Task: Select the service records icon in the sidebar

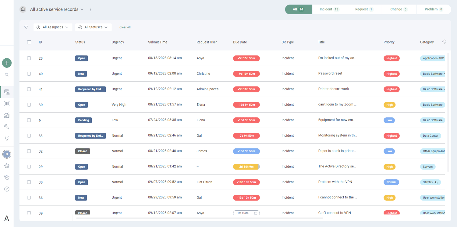Action: (x=7, y=91)
